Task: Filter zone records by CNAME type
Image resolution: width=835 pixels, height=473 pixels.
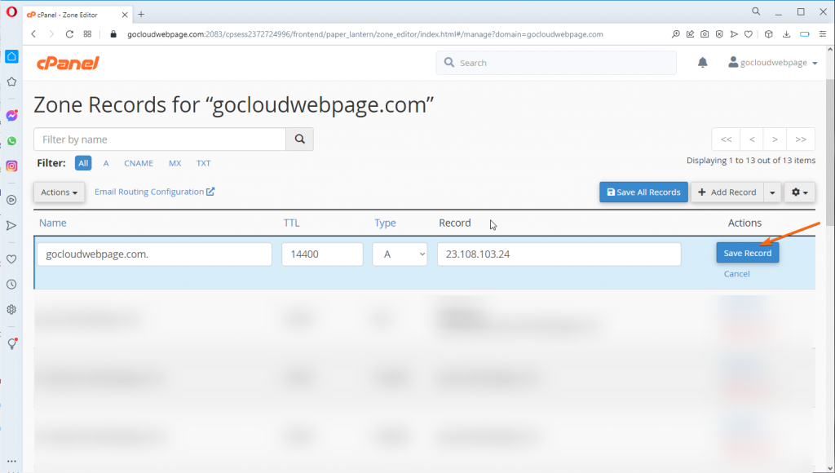Action: [138, 163]
